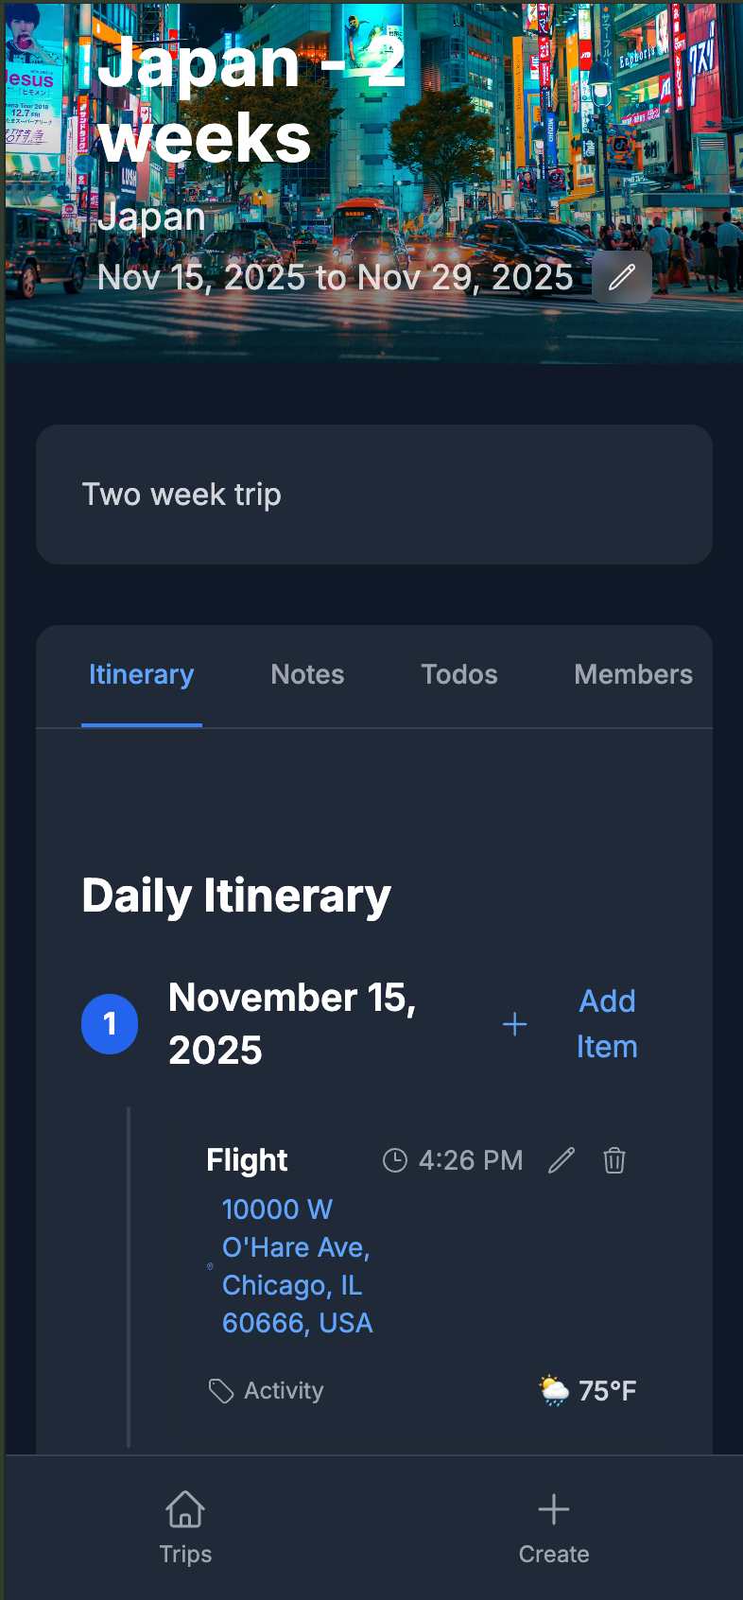Go to the Itinerary tab
Screen dimensions: 743x1600
click(142, 674)
